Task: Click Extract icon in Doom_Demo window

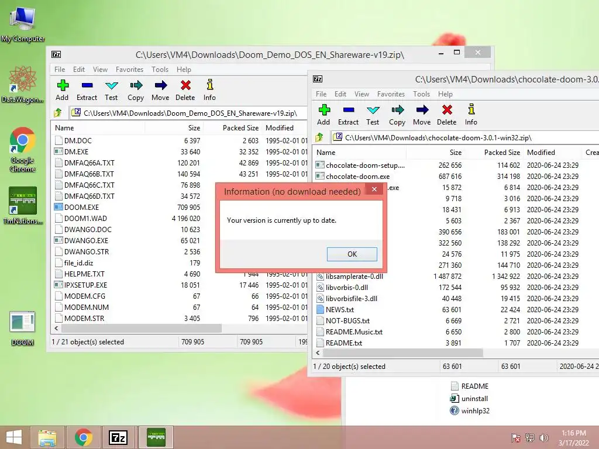Action: (87, 85)
